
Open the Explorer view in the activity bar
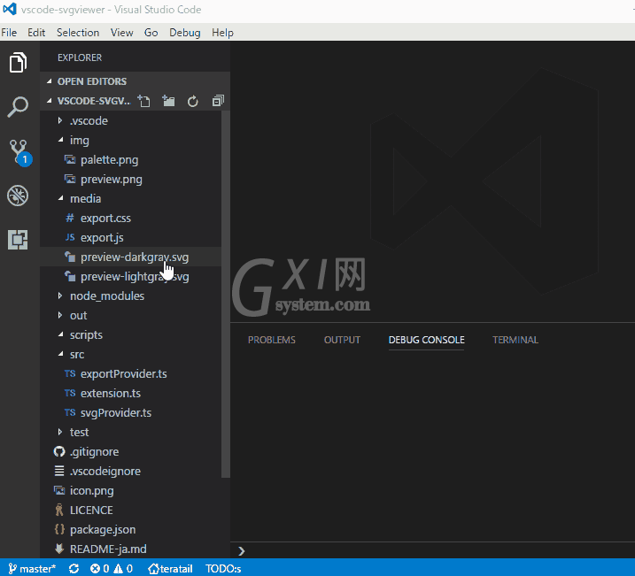[18, 63]
